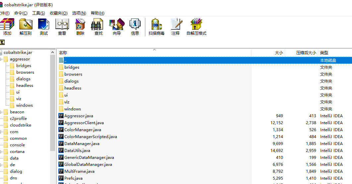352x184 pixels.
Task: Click the 自解压格式 (SFX) toolbar icon
Action: point(196,24)
